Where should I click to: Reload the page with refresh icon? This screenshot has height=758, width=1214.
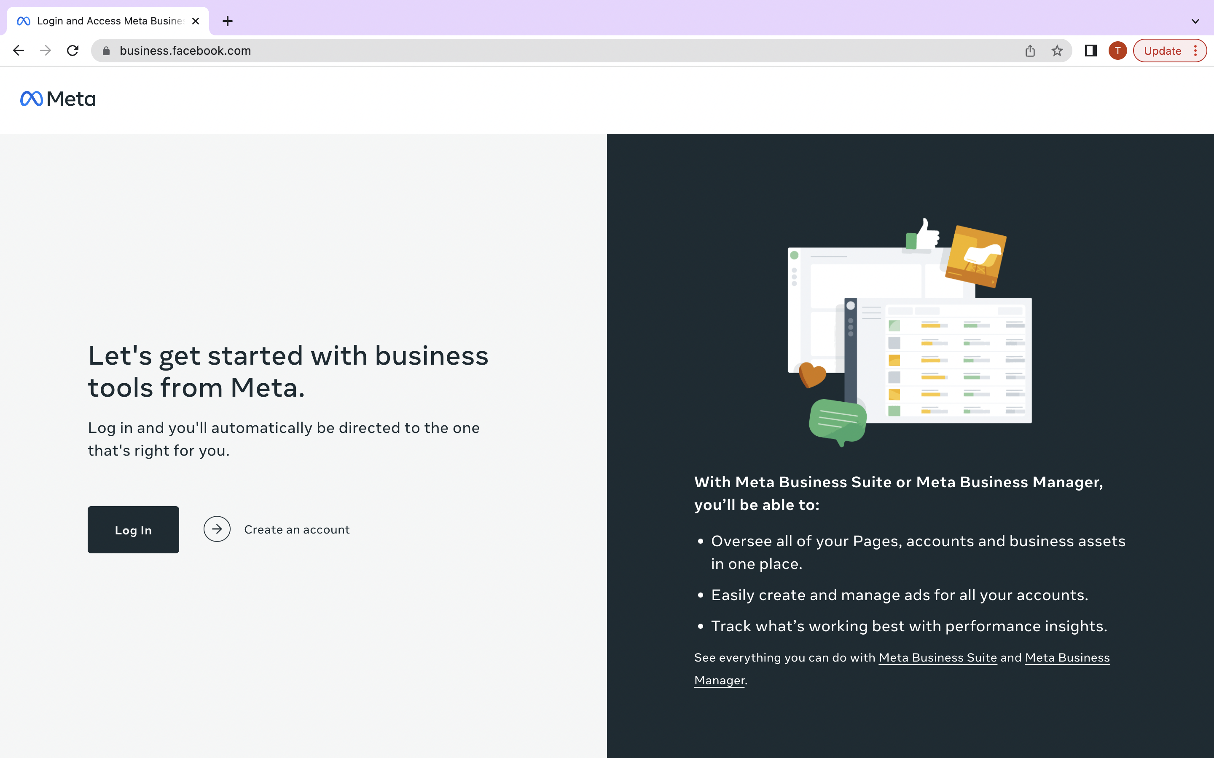point(73,51)
